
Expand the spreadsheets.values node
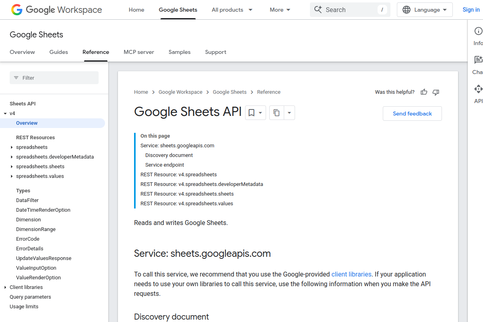pyautogui.click(x=12, y=176)
